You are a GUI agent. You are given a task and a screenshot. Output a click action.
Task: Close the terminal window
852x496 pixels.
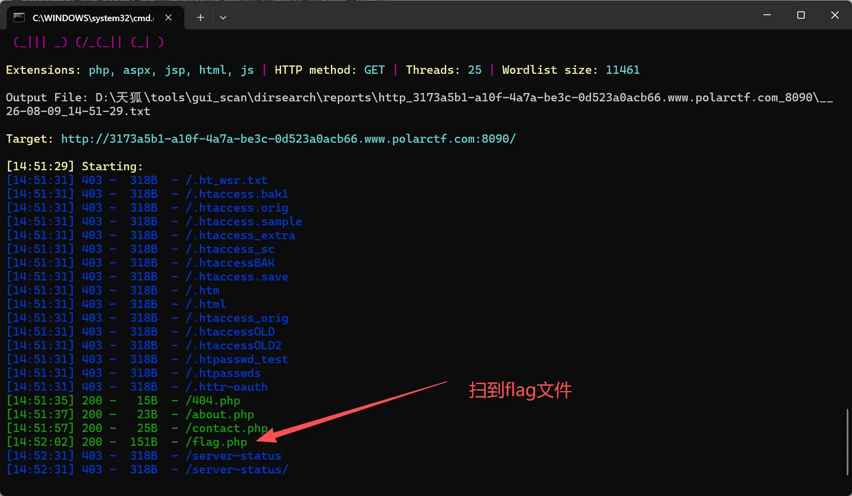coord(835,15)
